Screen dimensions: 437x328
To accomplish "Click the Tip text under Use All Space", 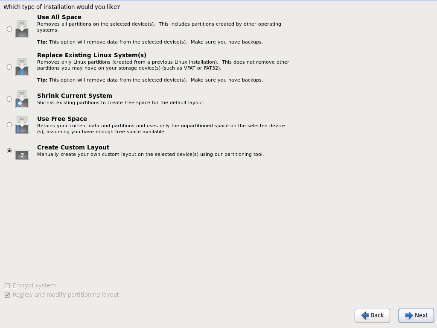I will 150,42.
